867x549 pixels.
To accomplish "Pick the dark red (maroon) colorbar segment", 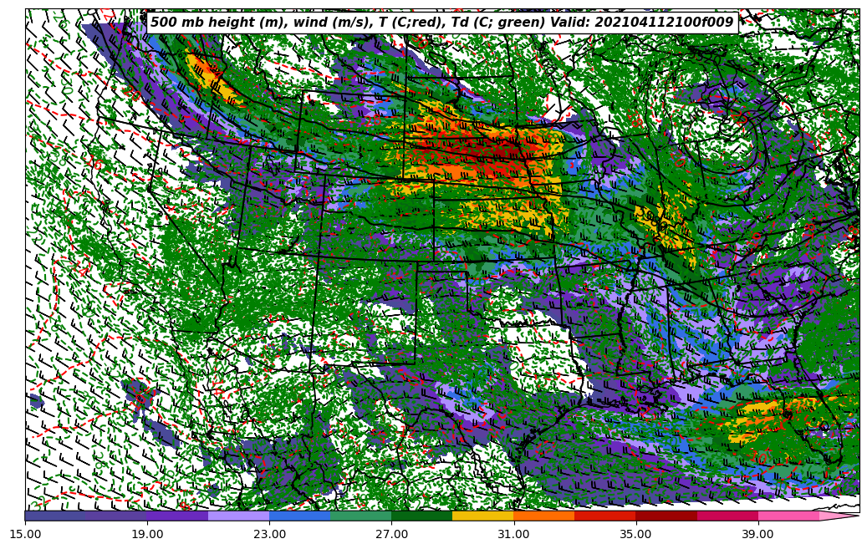I will click(x=666, y=516).
